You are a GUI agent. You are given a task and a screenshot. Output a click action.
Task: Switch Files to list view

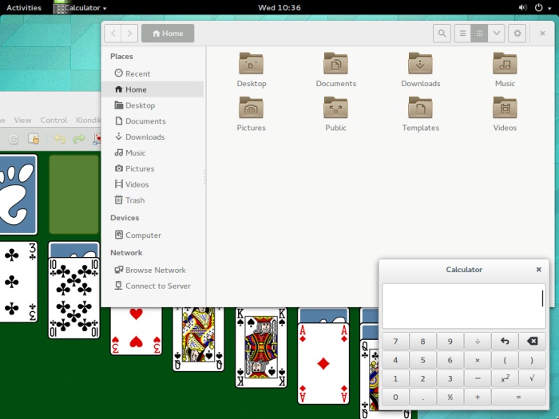coord(462,34)
